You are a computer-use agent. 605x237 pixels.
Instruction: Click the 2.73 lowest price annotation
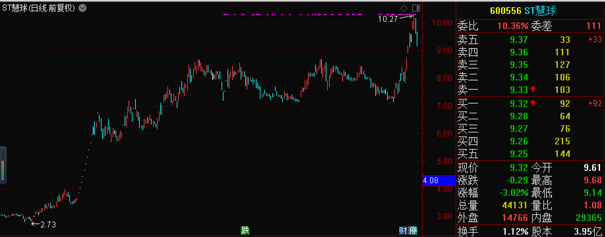[x=48, y=225]
